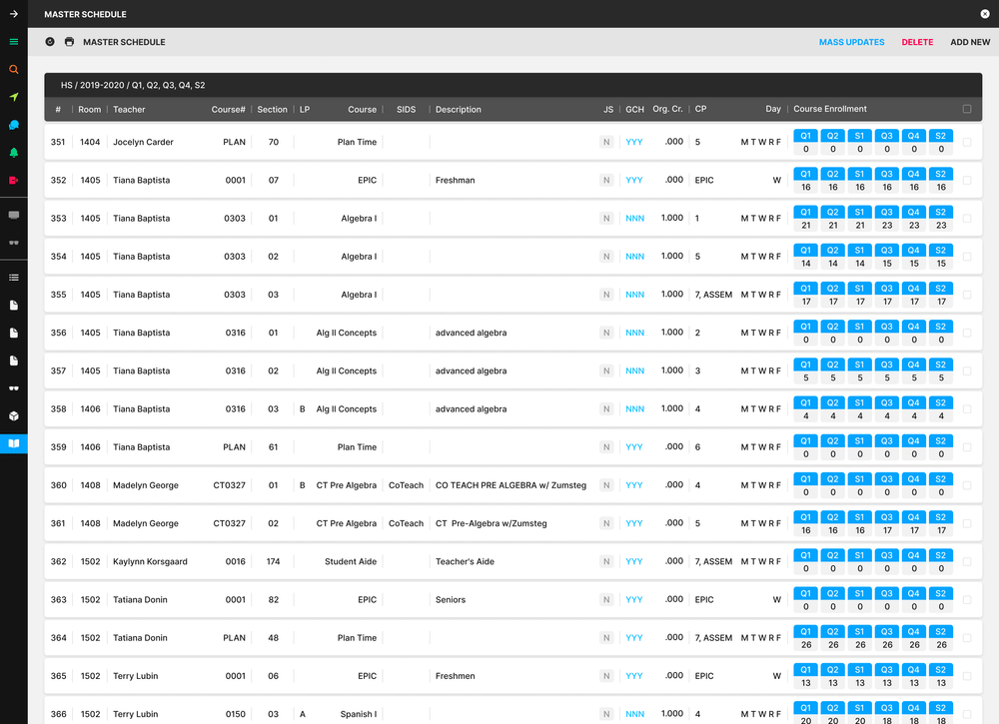Print the master schedule via printer icon

point(69,42)
